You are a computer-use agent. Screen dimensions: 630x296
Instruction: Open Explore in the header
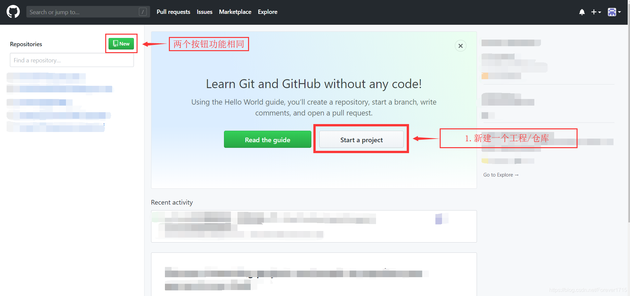(x=268, y=12)
